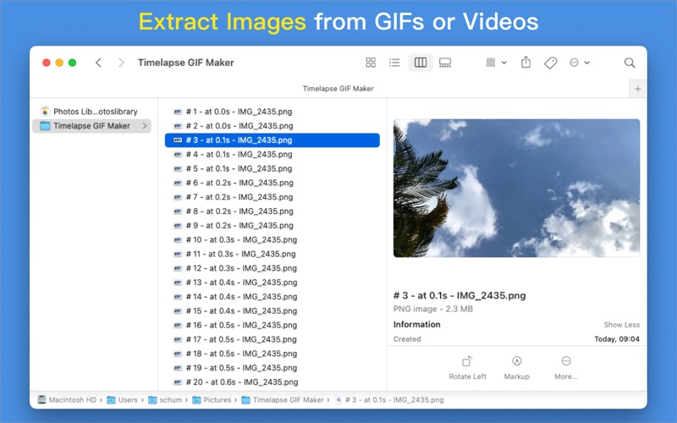
Task: Select file # 17 - at 0.5s - IMG_2435.png
Action: point(272,339)
